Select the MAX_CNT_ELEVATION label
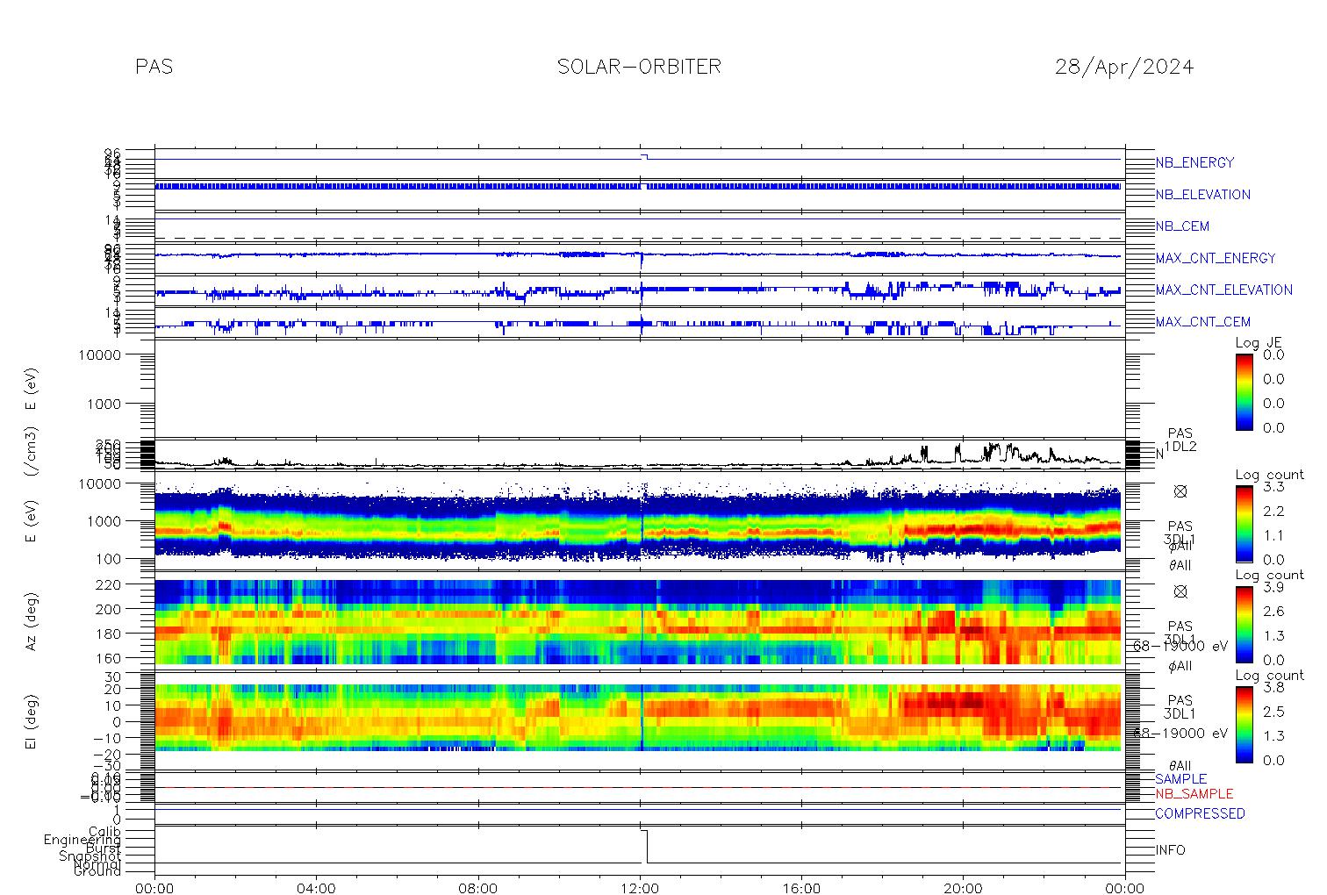Viewport: 1327px width, 895px height. click(1223, 290)
